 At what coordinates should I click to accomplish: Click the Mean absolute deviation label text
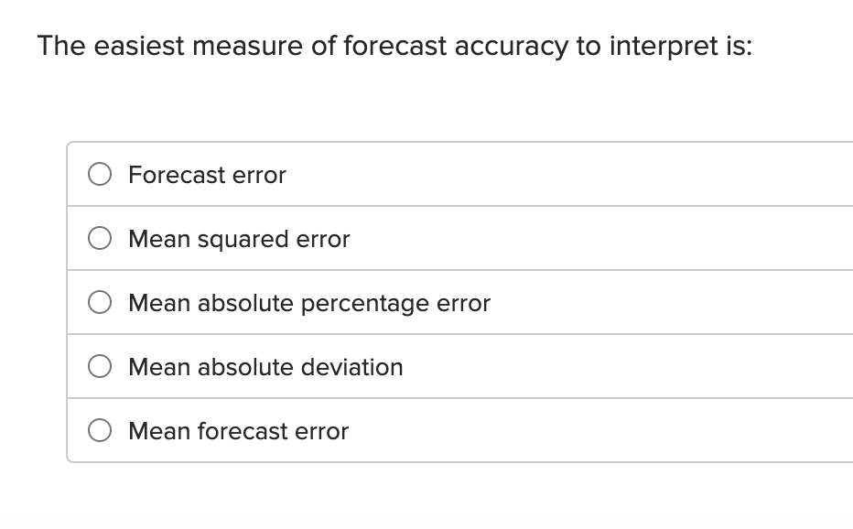coord(265,367)
